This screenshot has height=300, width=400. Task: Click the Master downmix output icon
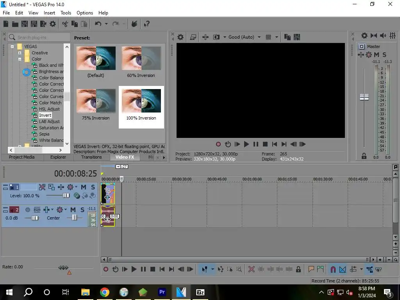pos(374,36)
